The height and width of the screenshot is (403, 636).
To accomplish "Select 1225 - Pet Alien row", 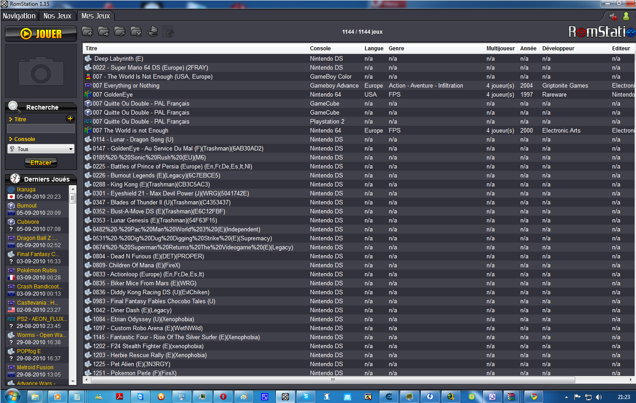I will pyautogui.click(x=358, y=364).
